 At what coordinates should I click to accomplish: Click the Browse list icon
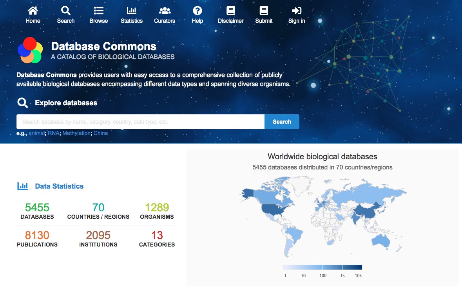(x=99, y=11)
